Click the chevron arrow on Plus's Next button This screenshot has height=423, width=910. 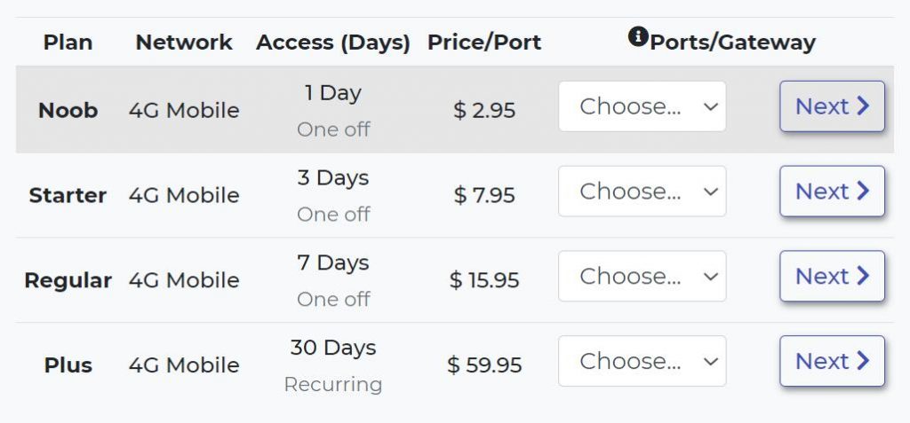click(863, 361)
